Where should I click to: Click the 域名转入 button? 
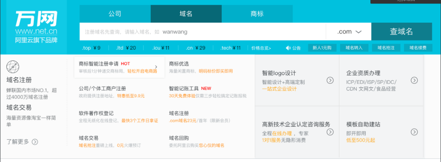pyautogui.click(x=354, y=48)
